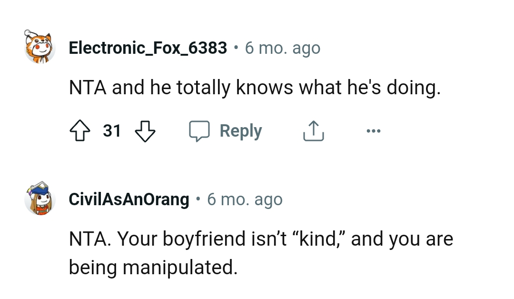Screen dimensions: 514x299
Task: Click the downvote arrow to remove a vote
Action: coord(145,130)
